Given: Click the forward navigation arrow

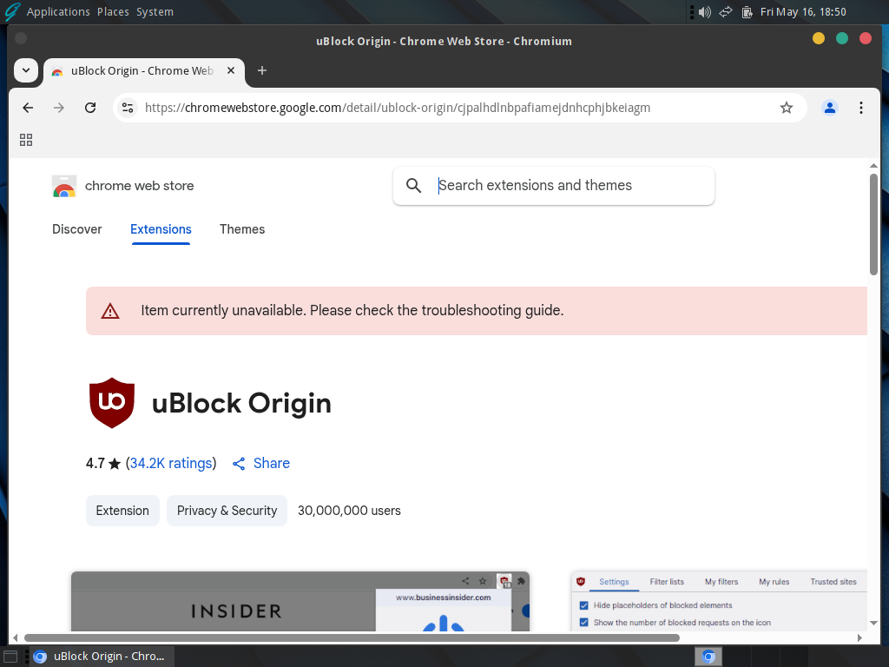Looking at the screenshot, I should tap(59, 108).
